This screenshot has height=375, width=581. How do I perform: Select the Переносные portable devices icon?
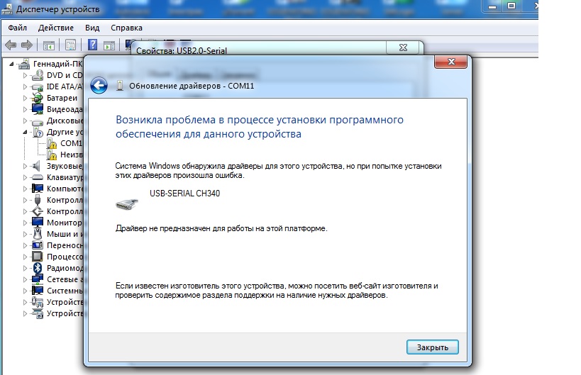coord(38,245)
